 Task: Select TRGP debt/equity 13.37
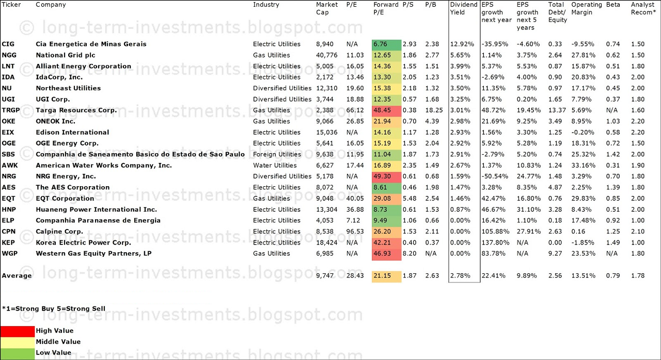coord(557,110)
